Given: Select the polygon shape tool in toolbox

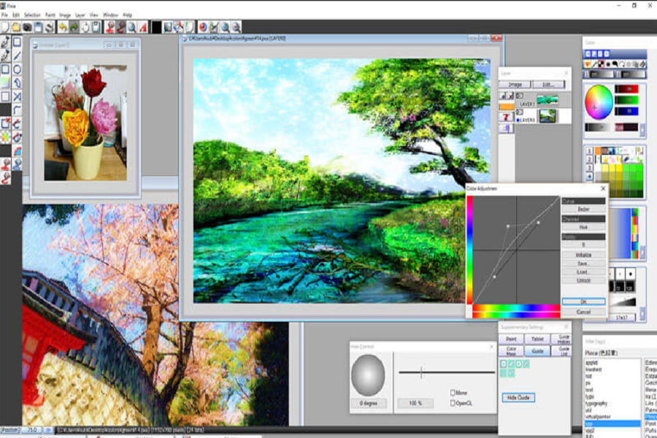Looking at the screenshot, I should [17, 83].
